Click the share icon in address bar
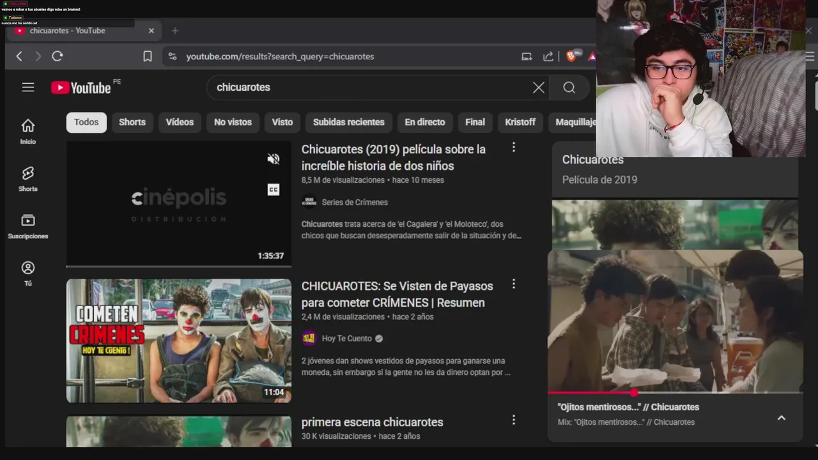This screenshot has width=818, height=460. pyautogui.click(x=548, y=56)
